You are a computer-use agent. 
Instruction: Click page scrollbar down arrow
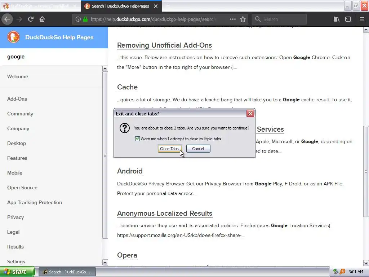click(x=366, y=263)
